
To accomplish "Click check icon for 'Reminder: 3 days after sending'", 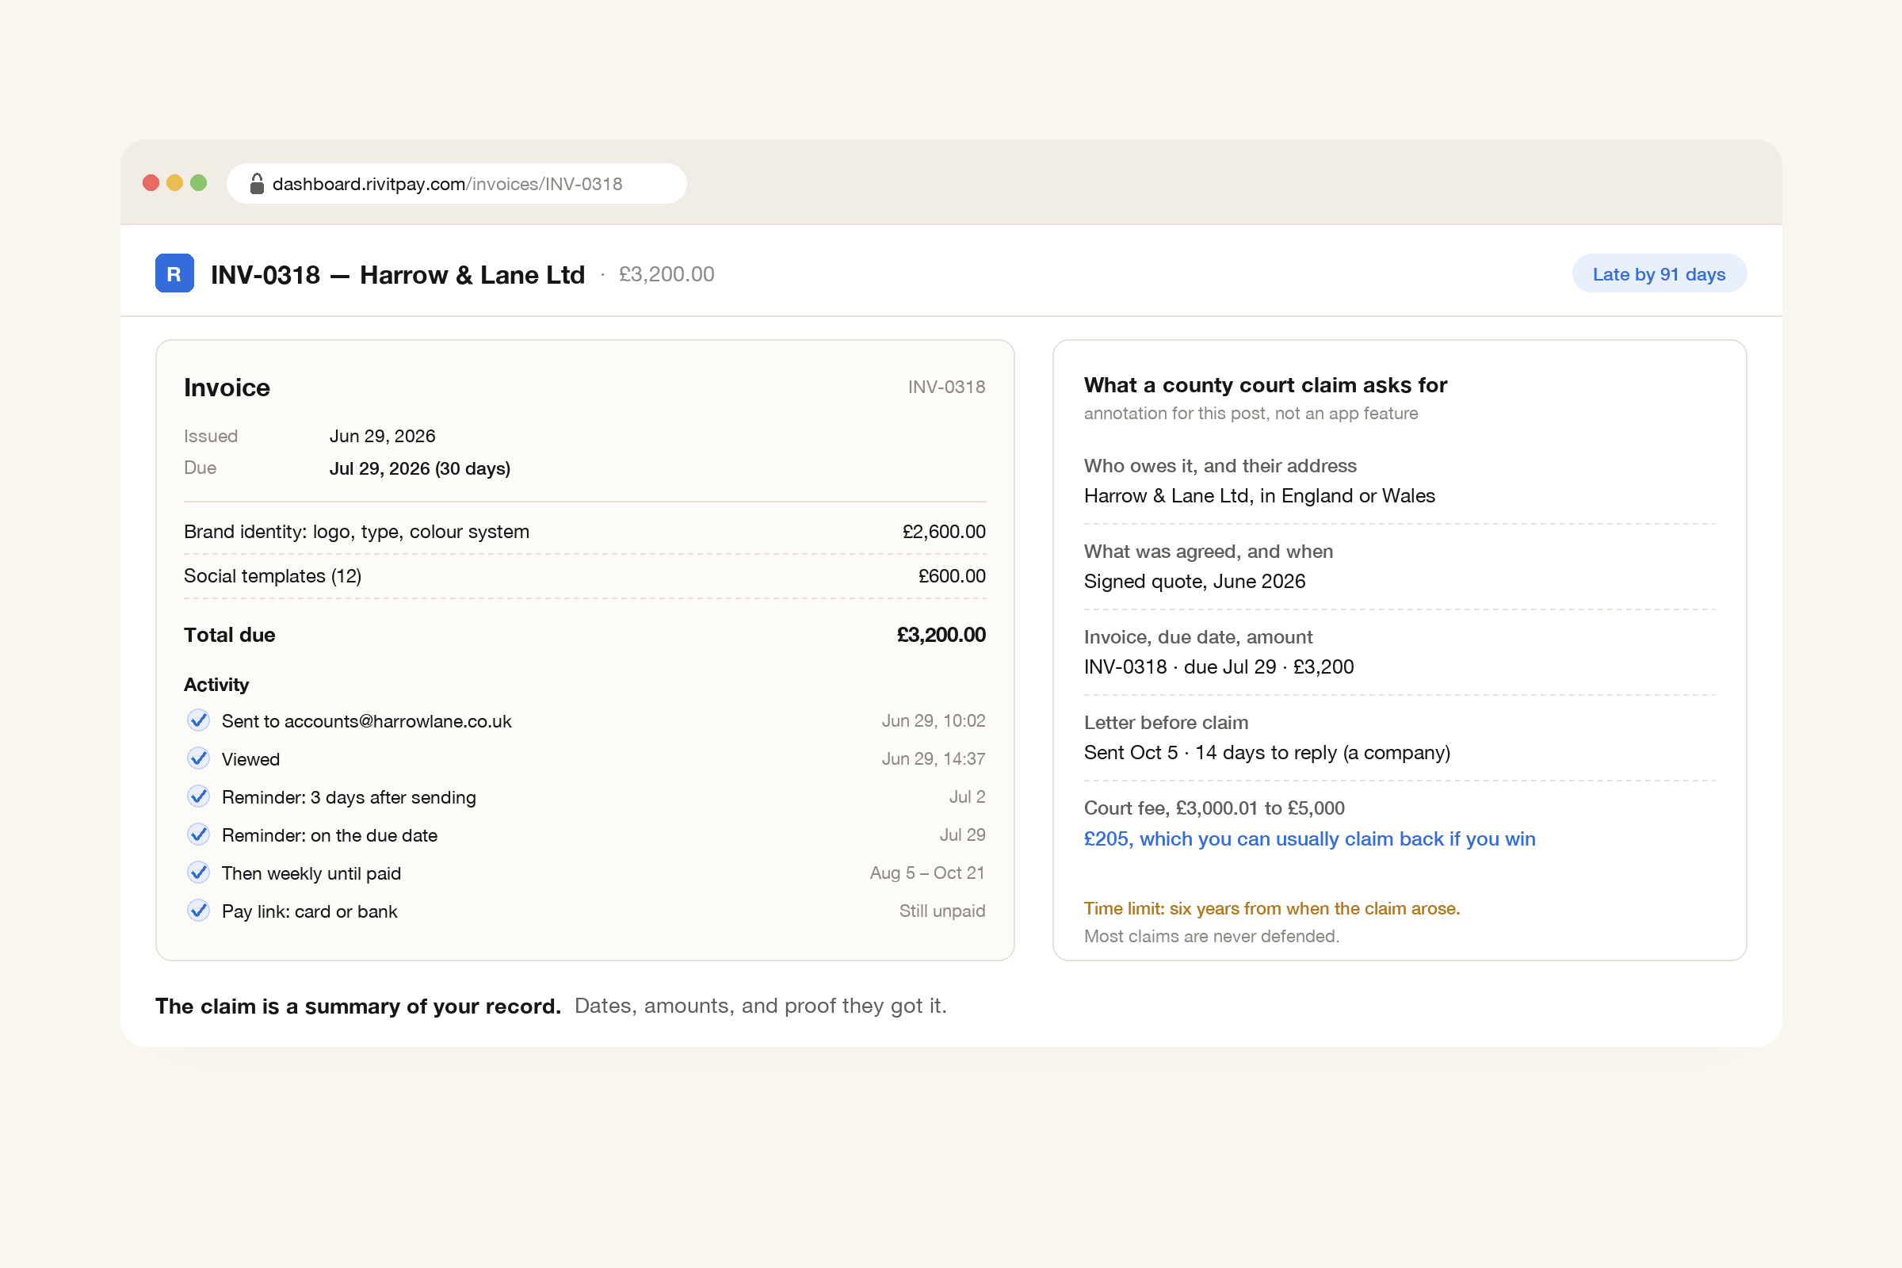I will point(198,796).
